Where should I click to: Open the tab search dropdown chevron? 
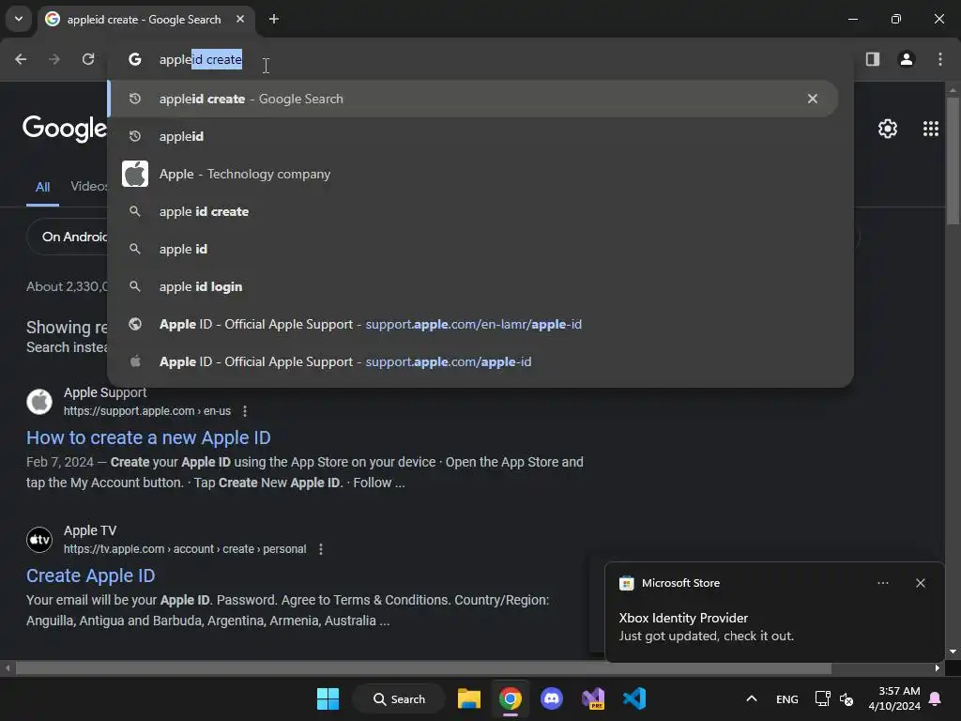[x=19, y=19]
